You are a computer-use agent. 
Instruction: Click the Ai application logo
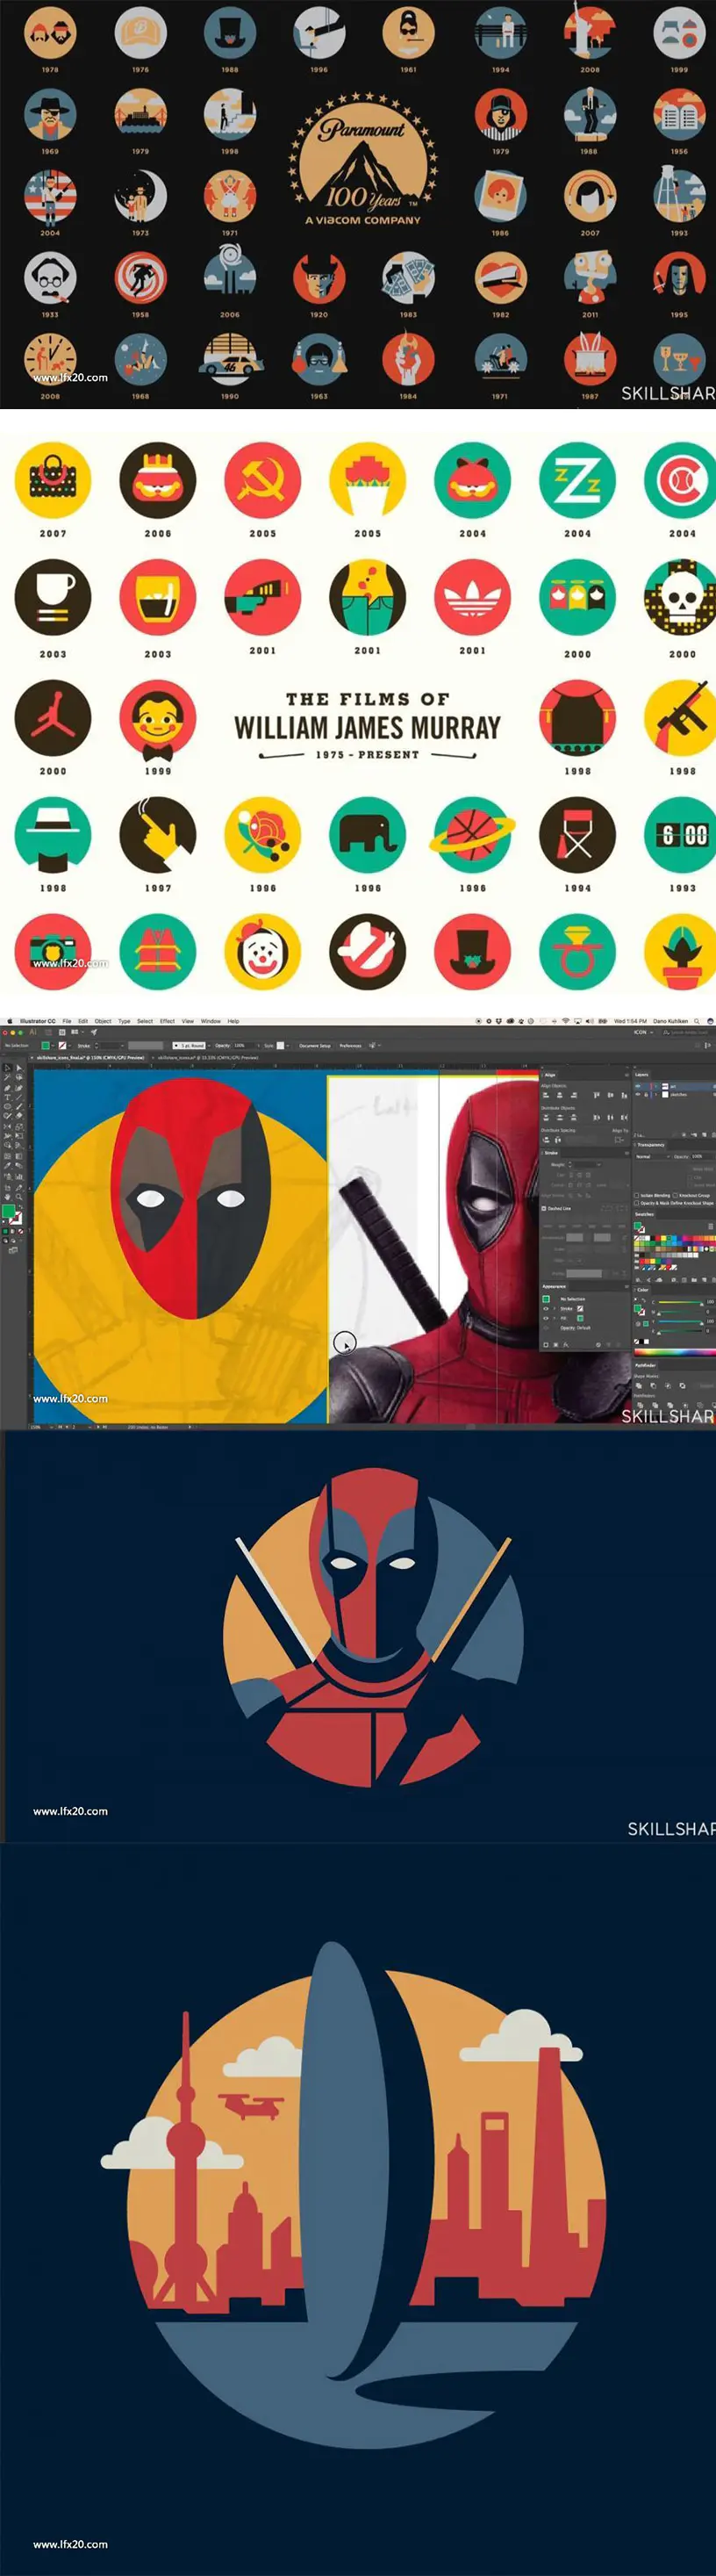tap(34, 1032)
